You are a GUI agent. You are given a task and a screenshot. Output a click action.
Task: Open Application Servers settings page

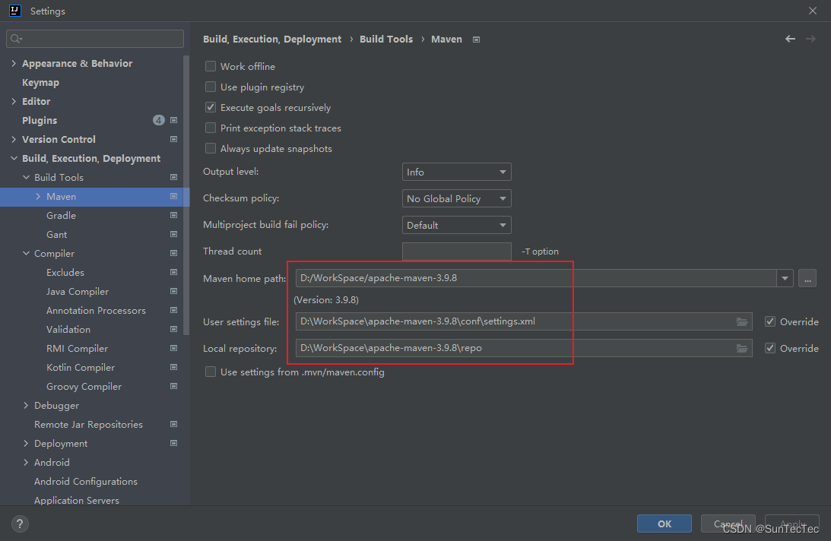(x=77, y=501)
